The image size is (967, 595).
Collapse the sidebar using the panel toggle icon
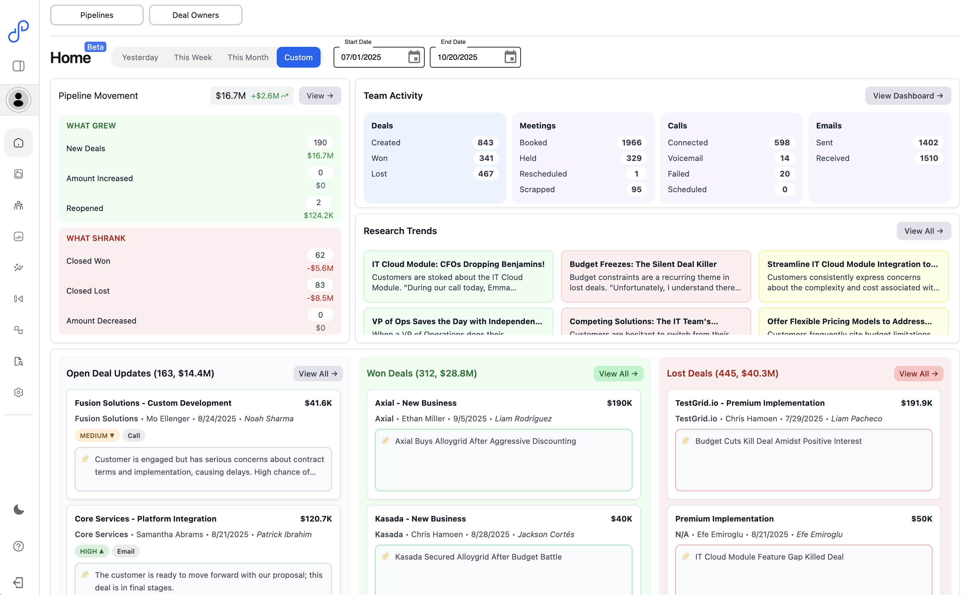point(18,66)
